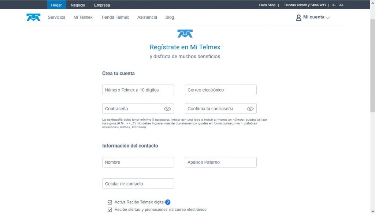This screenshot has height=213, width=375.
Task: Click the Regístrate en Mi Telmex heading
Action: 185,47
